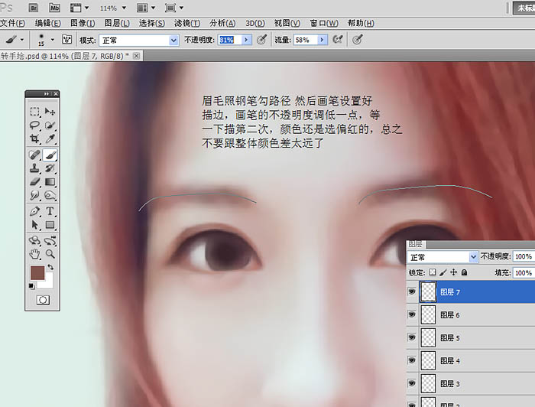The width and height of the screenshot is (535, 407).
Task: Select the Pen tool
Action: (x=34, y=211)
